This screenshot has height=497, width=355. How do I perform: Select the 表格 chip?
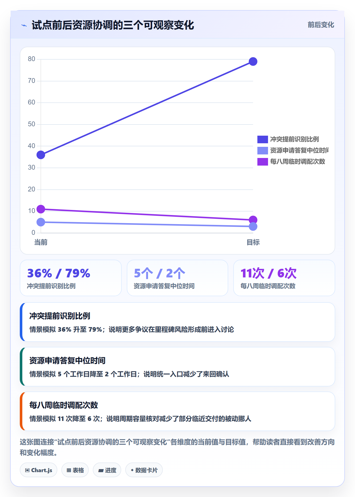click(x=75, y=470)
